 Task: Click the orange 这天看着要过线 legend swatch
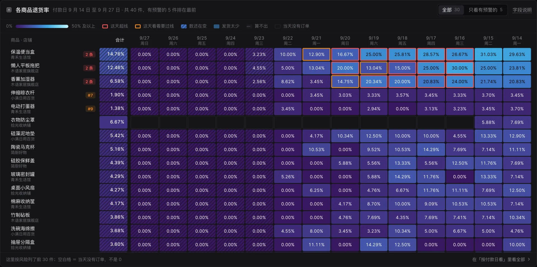coord(138,26)
